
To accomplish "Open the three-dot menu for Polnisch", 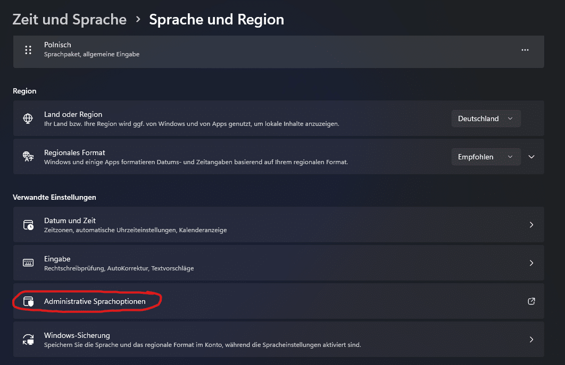I will pos(525,50).
